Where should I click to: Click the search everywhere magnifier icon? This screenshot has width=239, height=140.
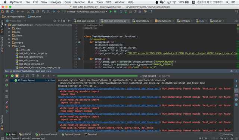(237, 11)
